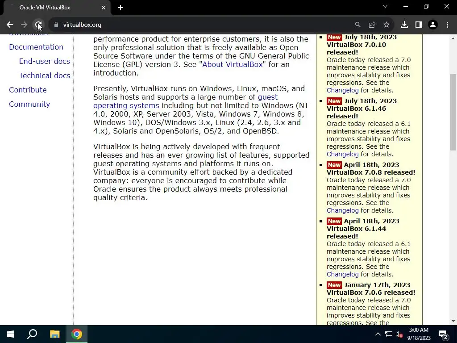
Task: Open the Community sidebar link
Action: click(x=29, y=104)
